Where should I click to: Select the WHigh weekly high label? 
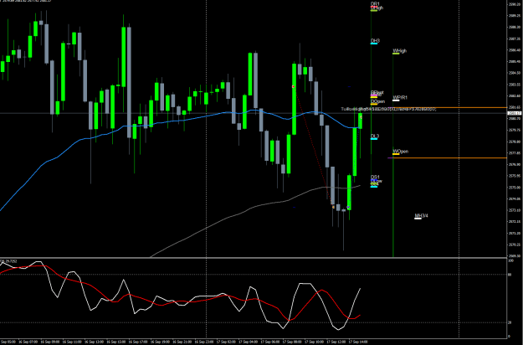pos(400,51)
